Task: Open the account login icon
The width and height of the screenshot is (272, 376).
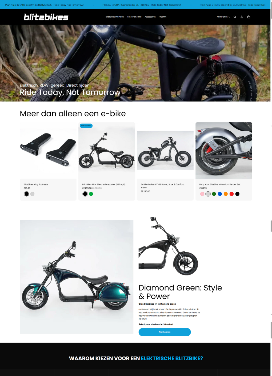Action: click(242, 17)
